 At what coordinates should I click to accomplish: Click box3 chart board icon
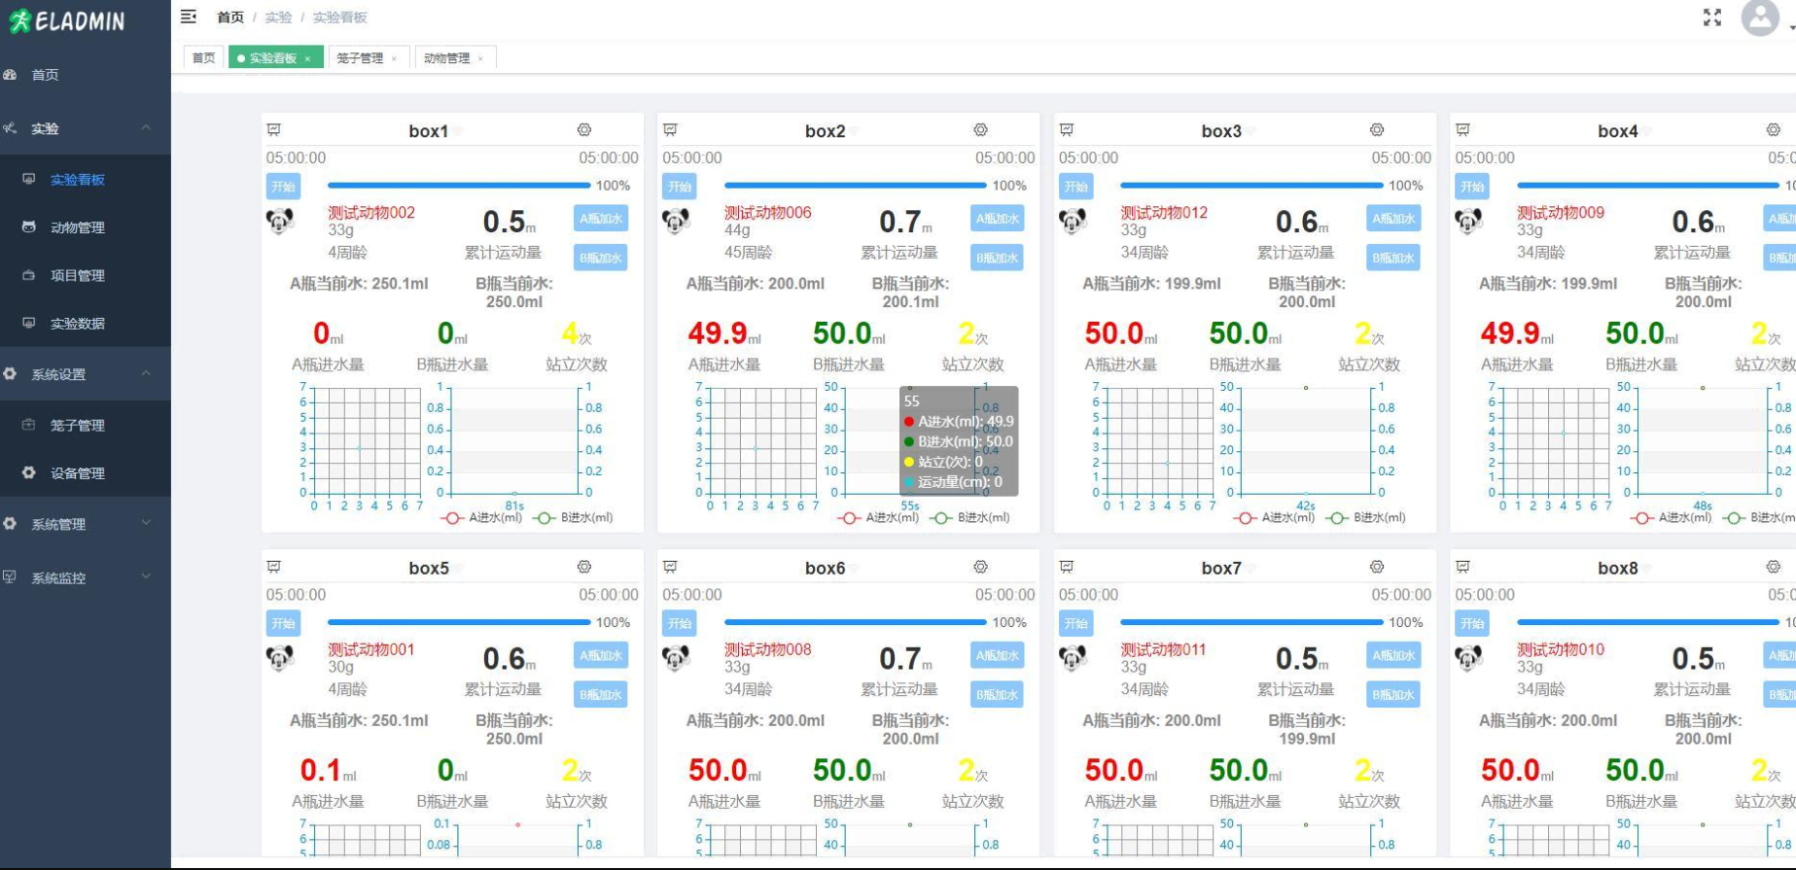pyautogui.click(x=1067, y=129)
